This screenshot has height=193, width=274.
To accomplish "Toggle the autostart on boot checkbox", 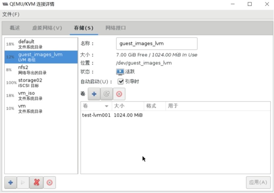I will click(x=121, y=81).
